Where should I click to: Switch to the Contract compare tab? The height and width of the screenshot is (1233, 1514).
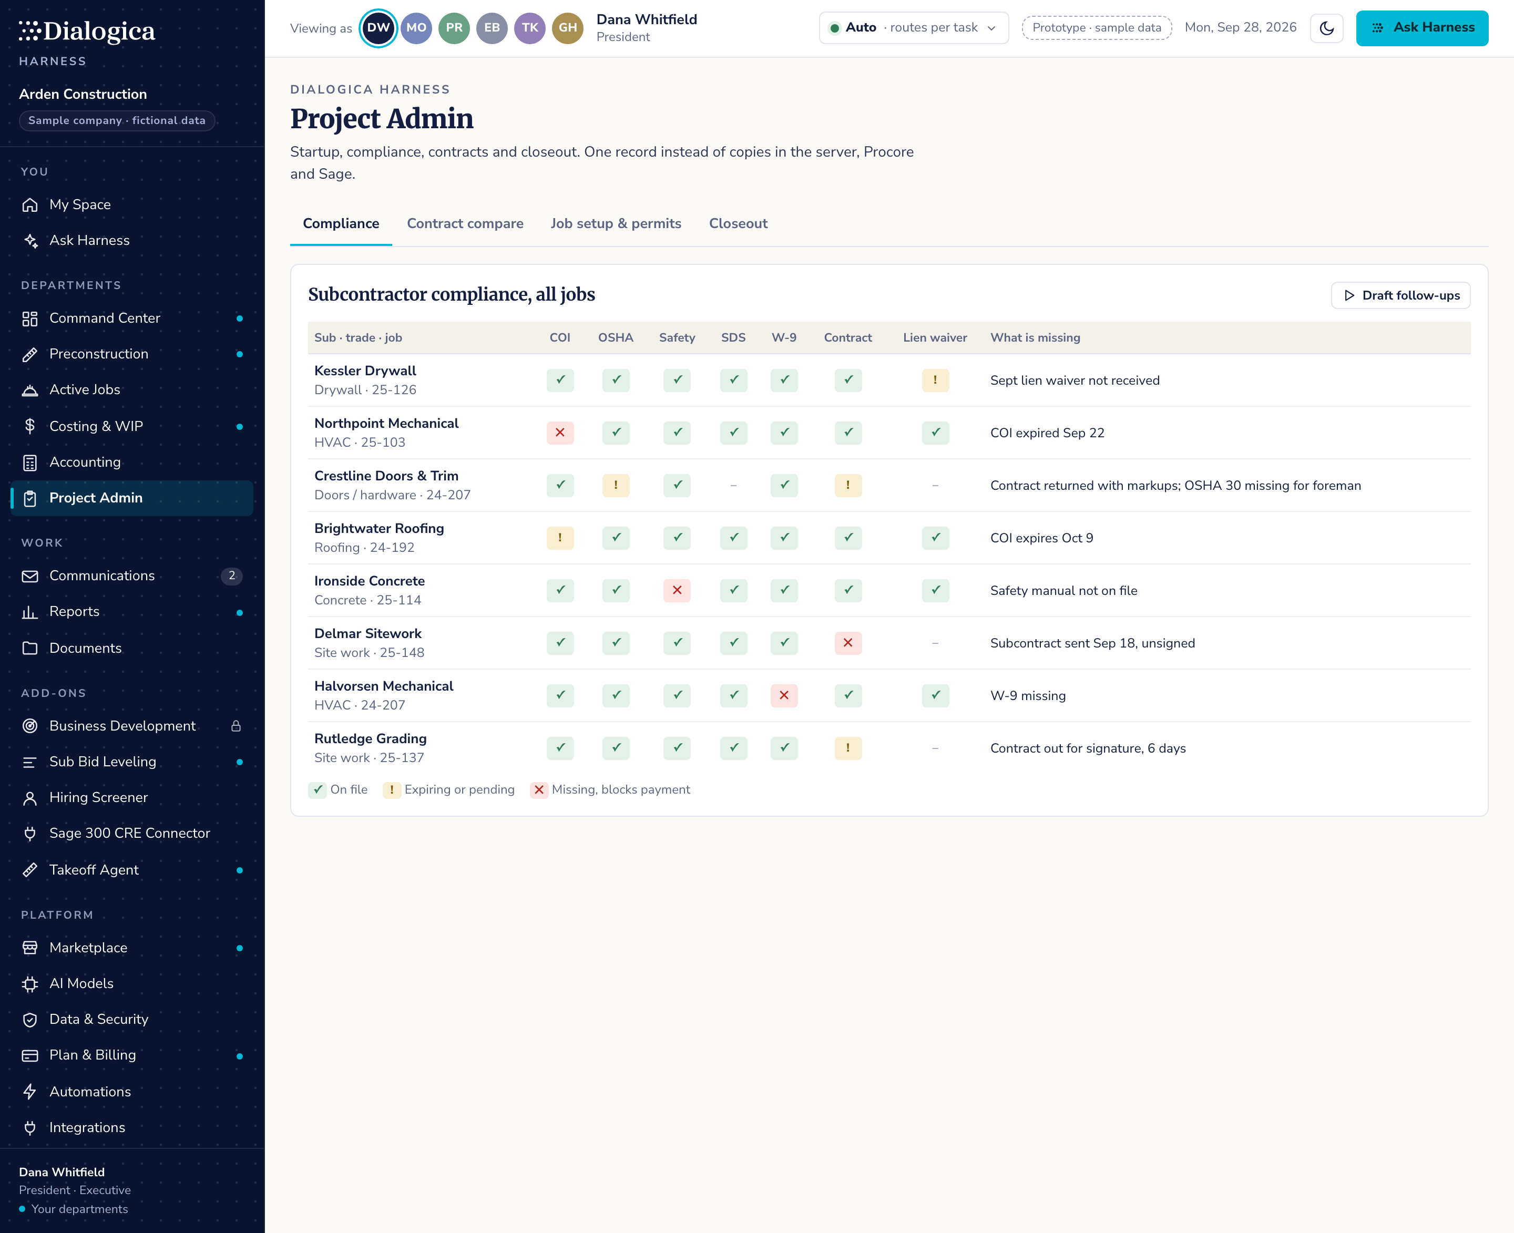point(465,224)
